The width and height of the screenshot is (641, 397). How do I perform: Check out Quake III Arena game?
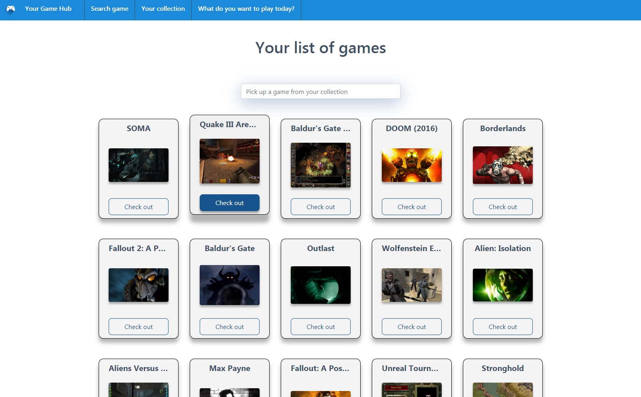coord(230,203)
